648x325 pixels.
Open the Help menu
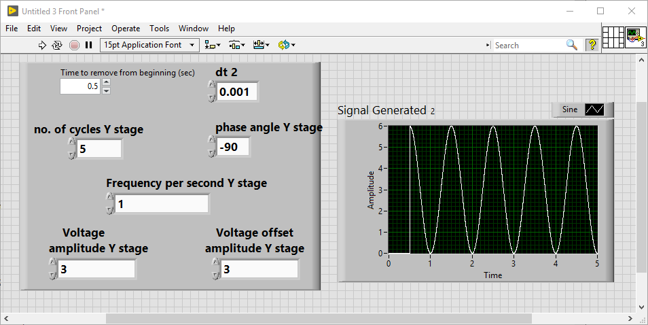[x=226, y=29]
